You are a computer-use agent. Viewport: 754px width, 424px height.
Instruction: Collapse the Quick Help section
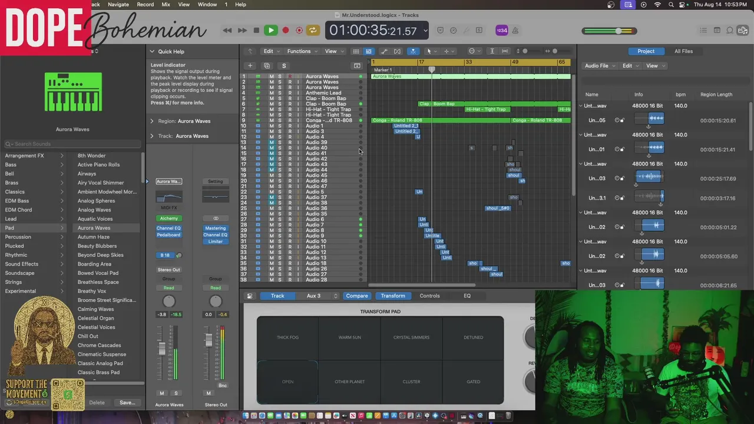(x=152, y=51)
